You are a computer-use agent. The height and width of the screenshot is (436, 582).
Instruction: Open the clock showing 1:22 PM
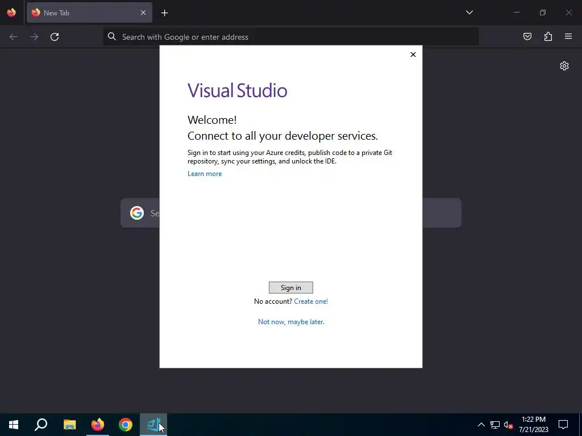pos(533,425)
